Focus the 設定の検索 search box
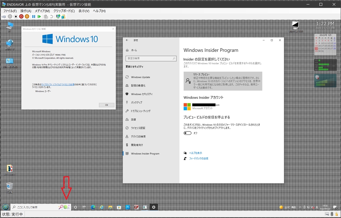This screenshot has width=341, height=218. coord(151,58)
